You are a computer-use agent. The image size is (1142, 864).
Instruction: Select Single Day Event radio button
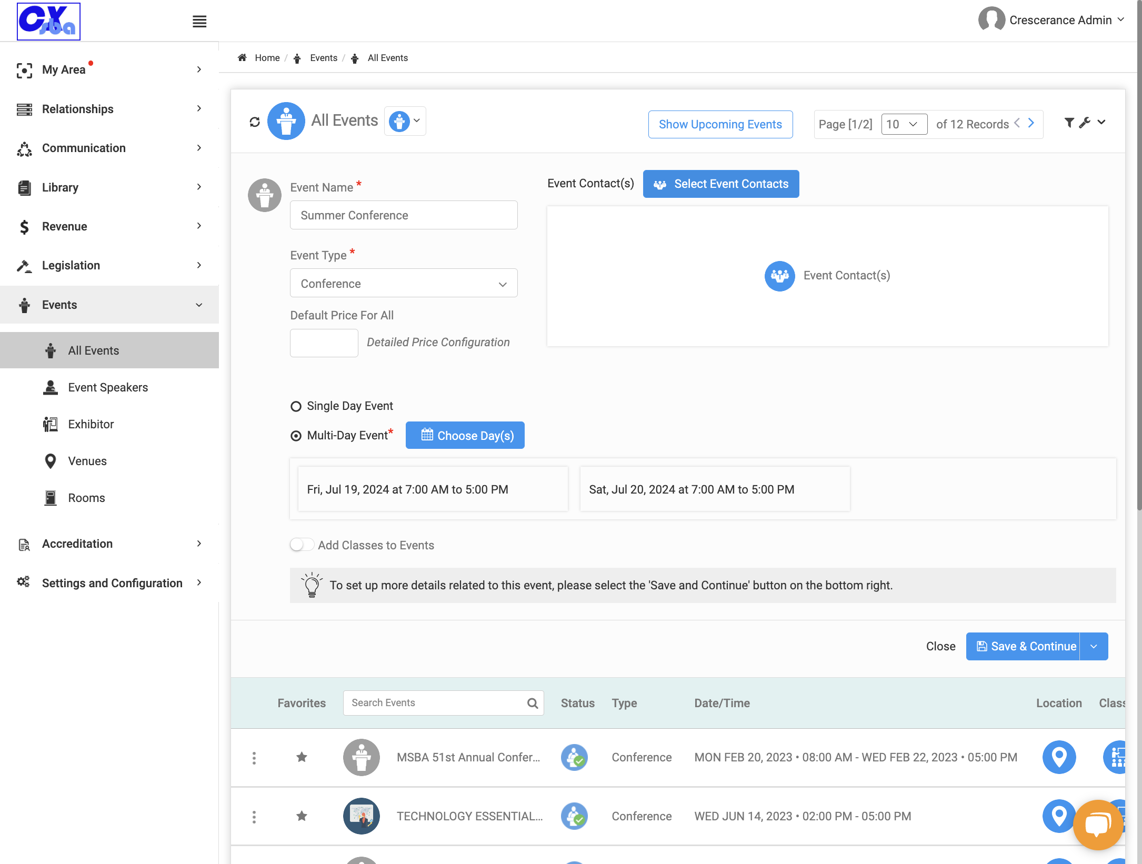coord(296,407)
